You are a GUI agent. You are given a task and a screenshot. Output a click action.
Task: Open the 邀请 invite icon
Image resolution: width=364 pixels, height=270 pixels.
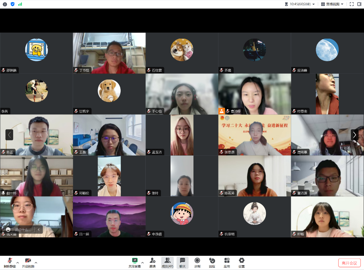[152, 262]
